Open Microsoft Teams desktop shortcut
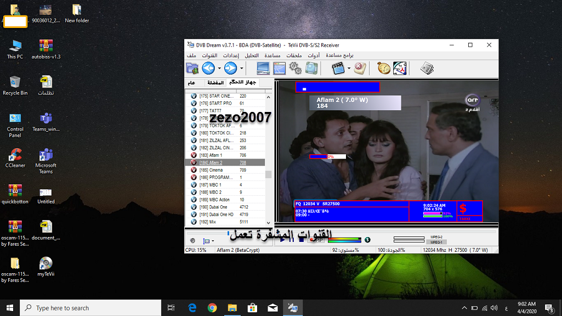 [x=46, y=161]
